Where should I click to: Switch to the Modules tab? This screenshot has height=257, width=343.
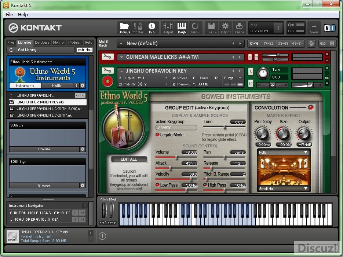(x=74, y=43)
